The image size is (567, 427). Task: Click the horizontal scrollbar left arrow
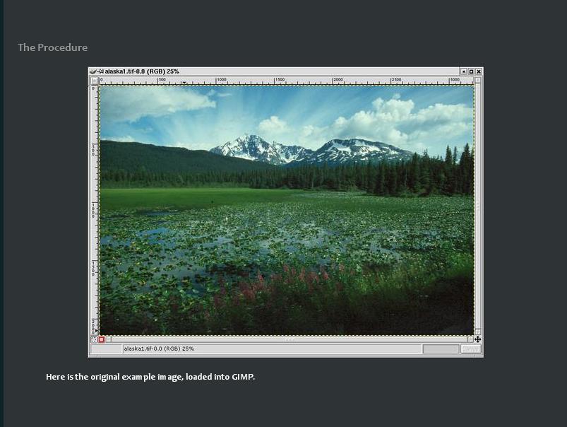pyautogui.click(x=109, y=340)
